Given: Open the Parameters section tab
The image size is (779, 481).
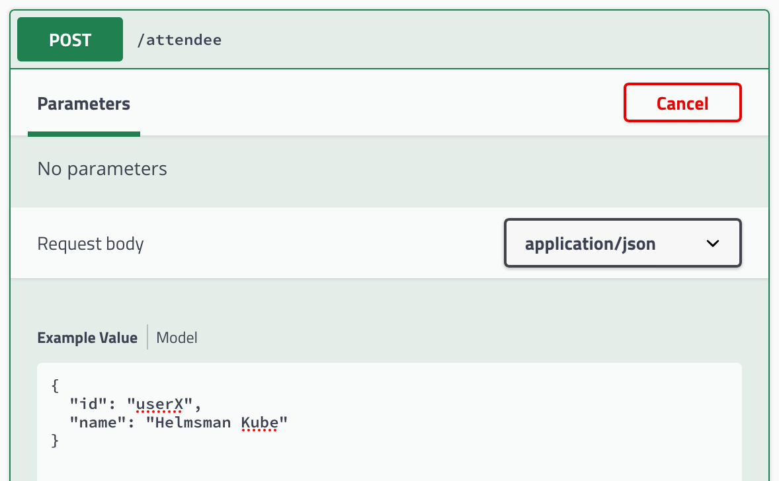Looking at the screenshot, I should pyautogui.click(x=83, y=103).
